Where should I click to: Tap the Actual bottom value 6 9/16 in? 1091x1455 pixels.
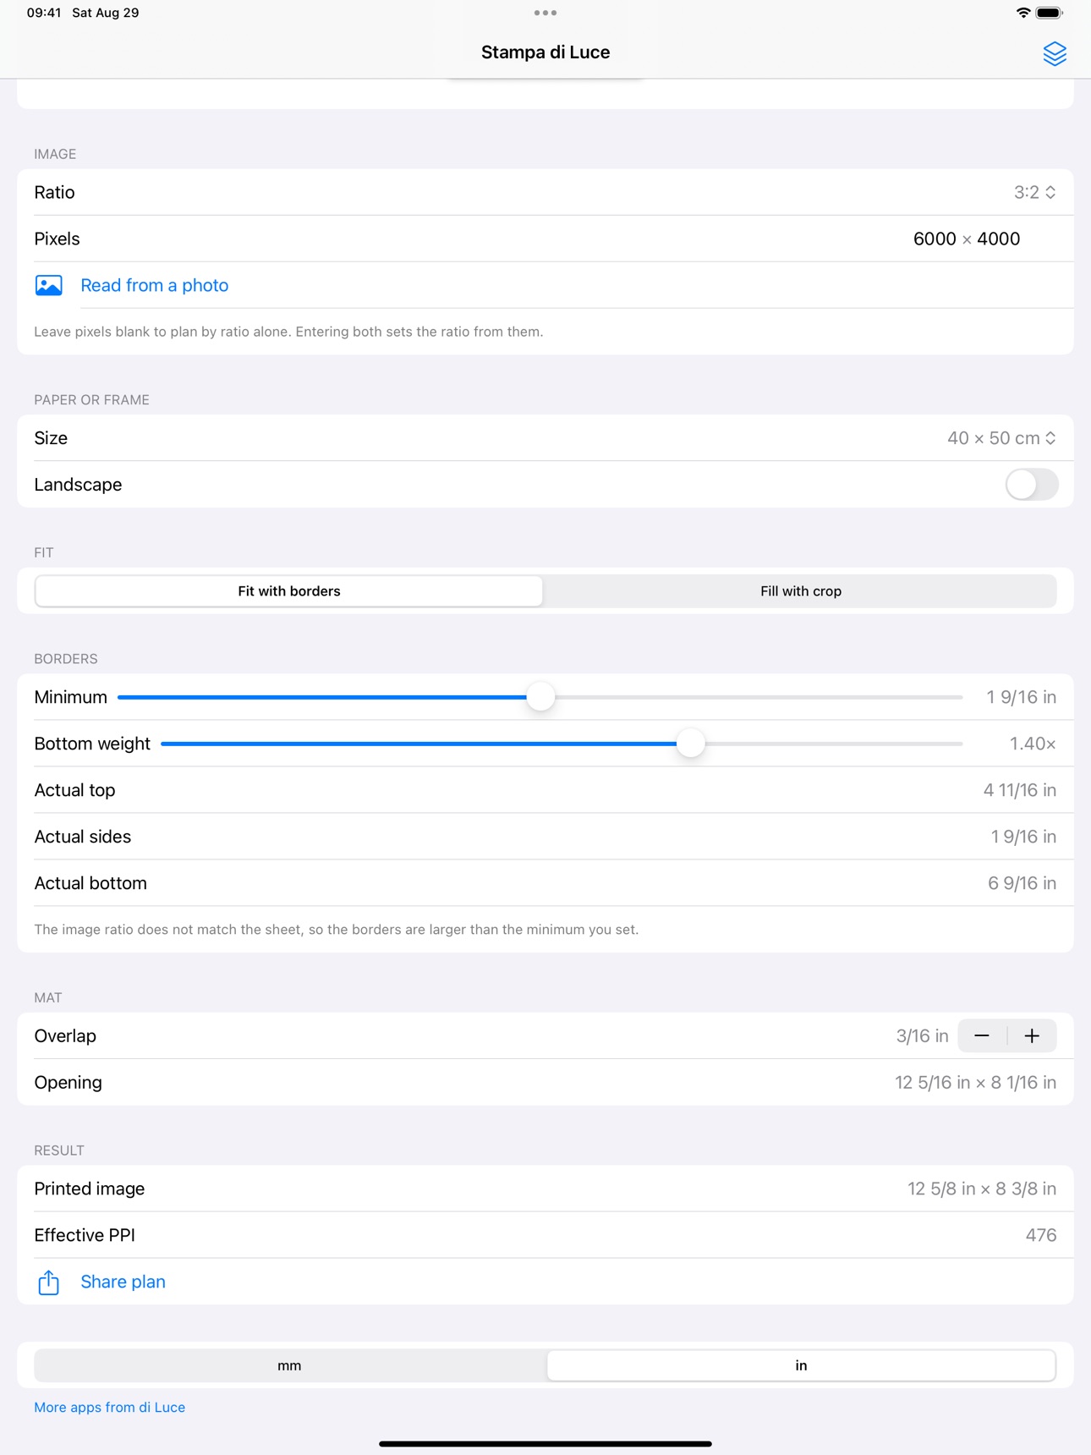(1022, 883)
